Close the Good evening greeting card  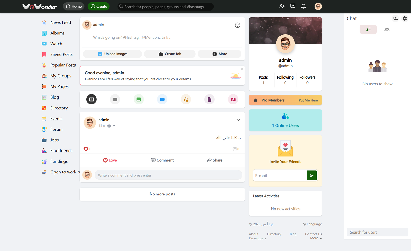point(242,69)
